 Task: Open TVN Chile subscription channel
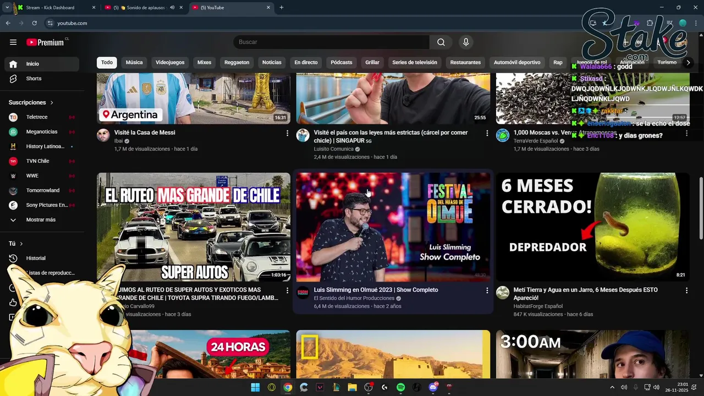42,161
